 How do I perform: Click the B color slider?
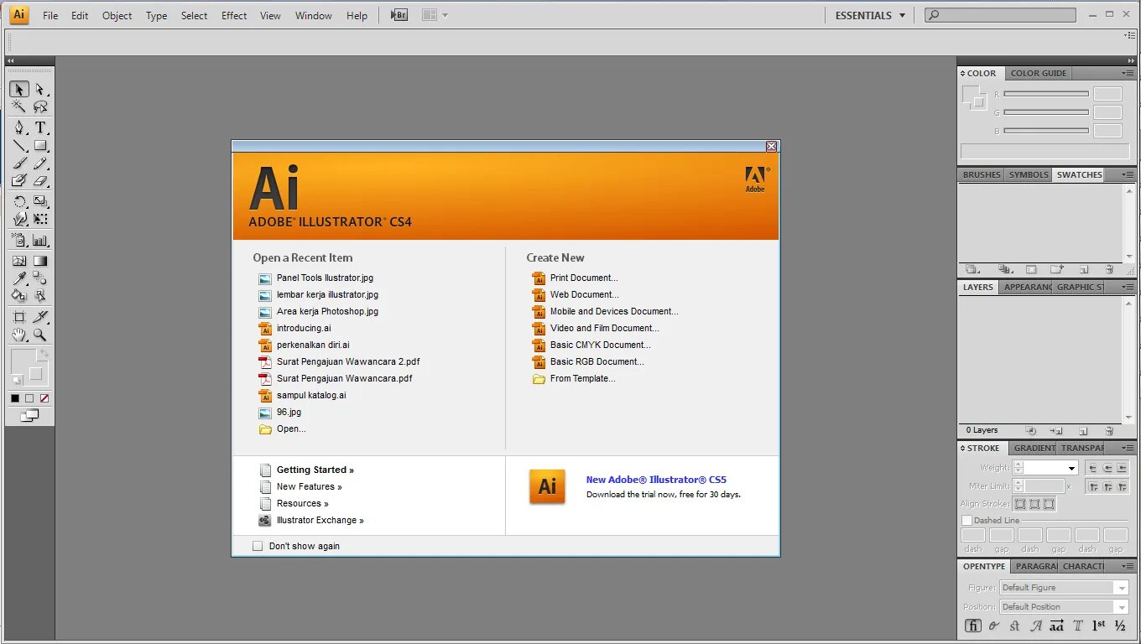pos(1046,131)
